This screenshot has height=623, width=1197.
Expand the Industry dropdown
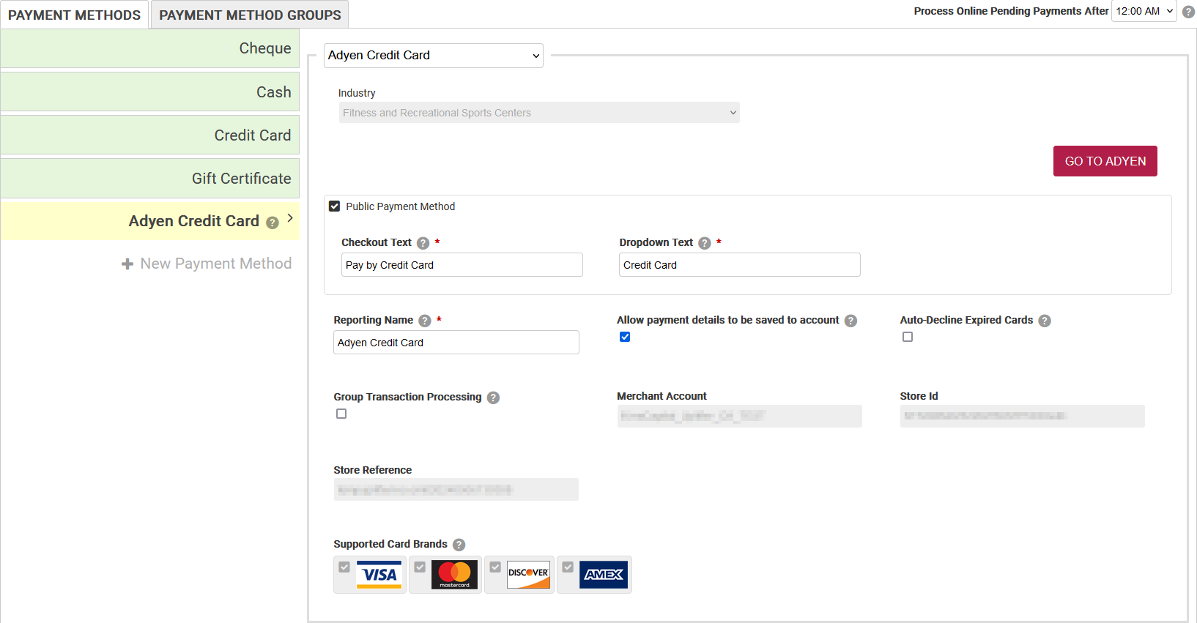click(x=538, y=113)
